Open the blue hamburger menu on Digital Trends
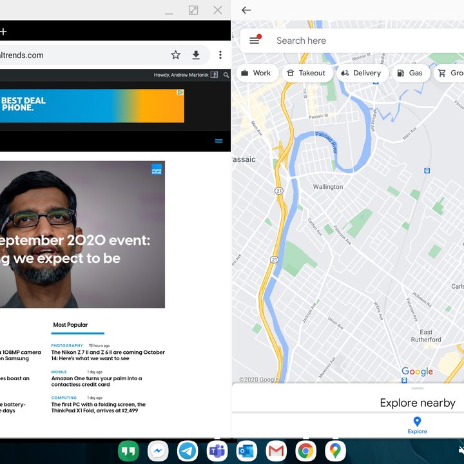This screenshot has height=464, width=464. click(218, 141)
